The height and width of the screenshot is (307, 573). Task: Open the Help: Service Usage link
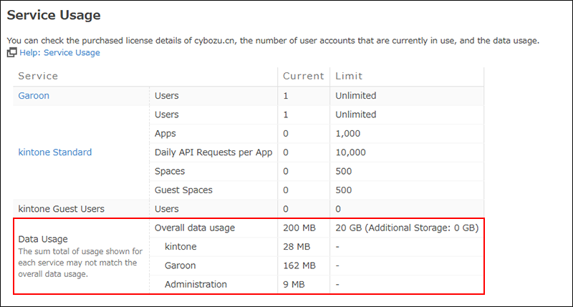click(59, 53)
